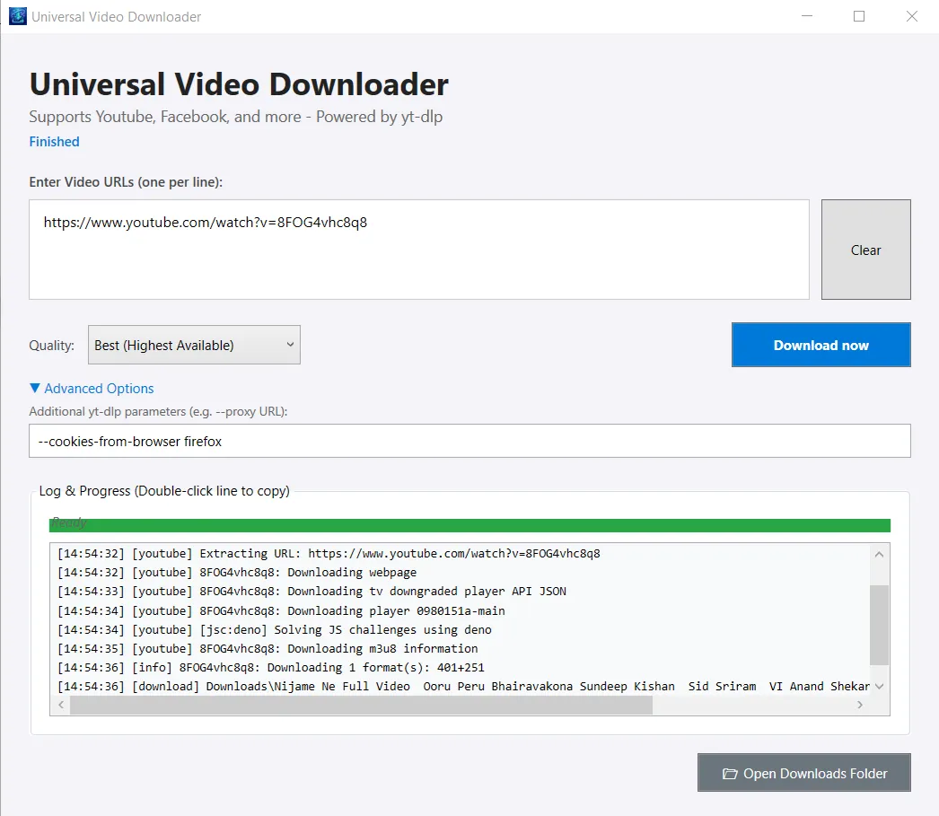This screenshot has height=816, width=939.
Task: Click the 'Additional yt-dlp parameters' label
Action: coord(158,412)
